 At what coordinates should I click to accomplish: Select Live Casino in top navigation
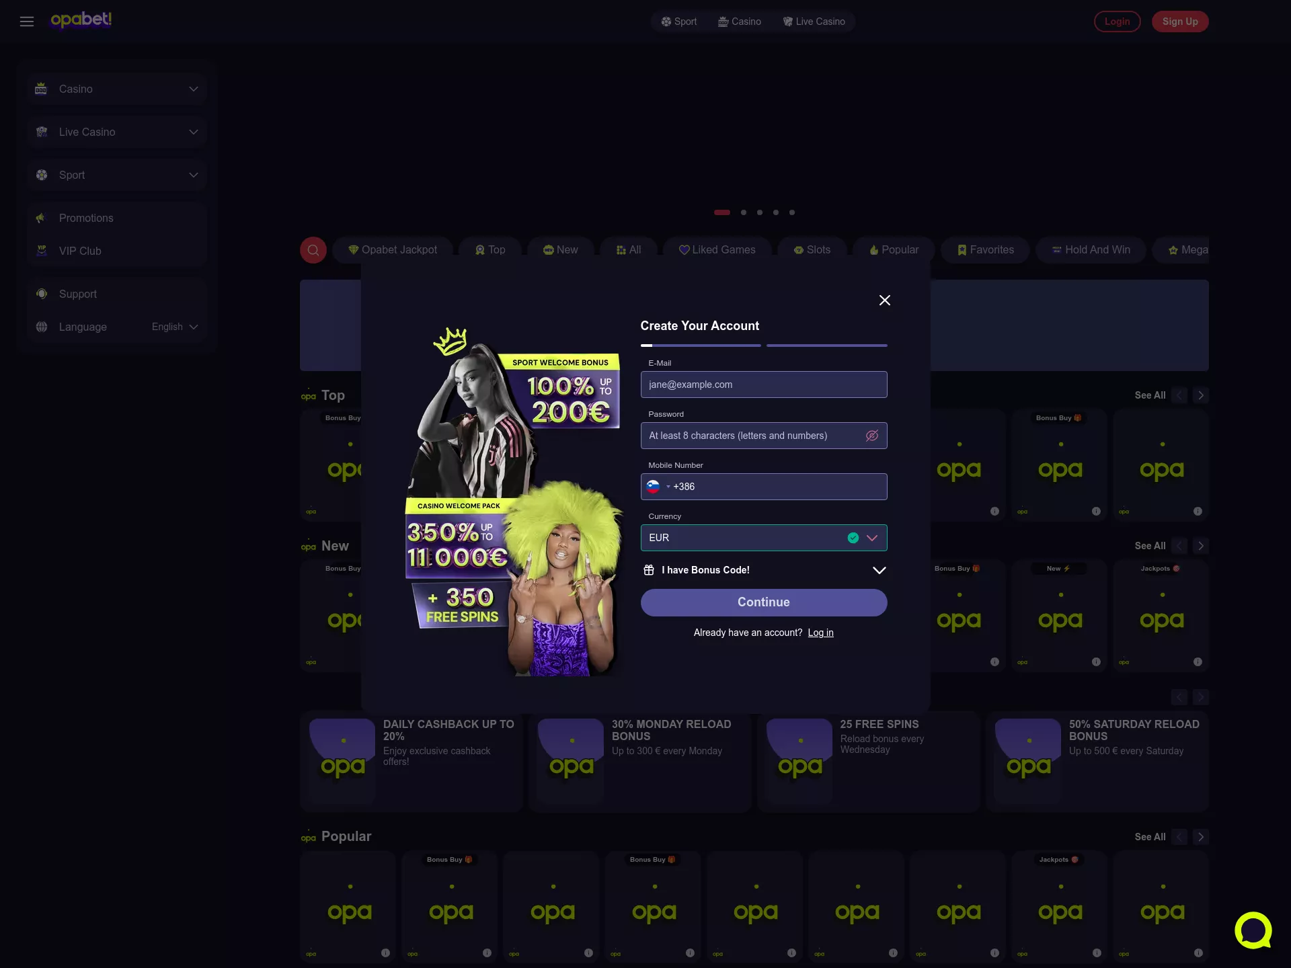(x=814, y=22)
